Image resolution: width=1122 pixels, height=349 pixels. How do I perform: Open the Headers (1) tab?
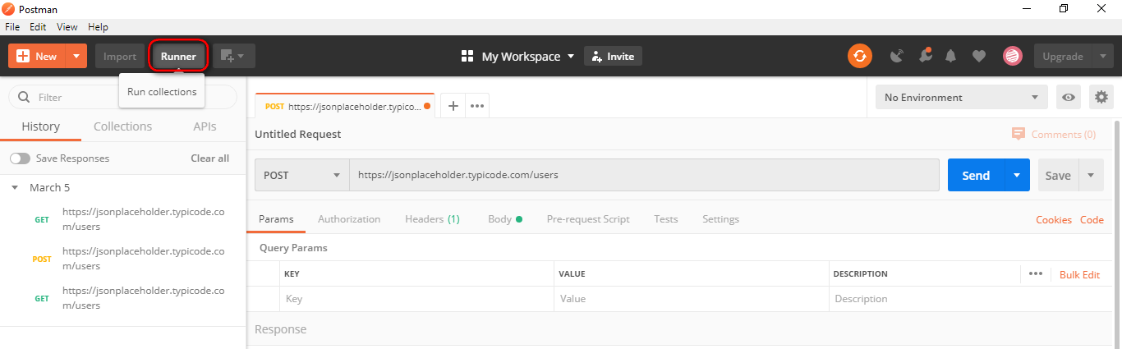[432, 219]
